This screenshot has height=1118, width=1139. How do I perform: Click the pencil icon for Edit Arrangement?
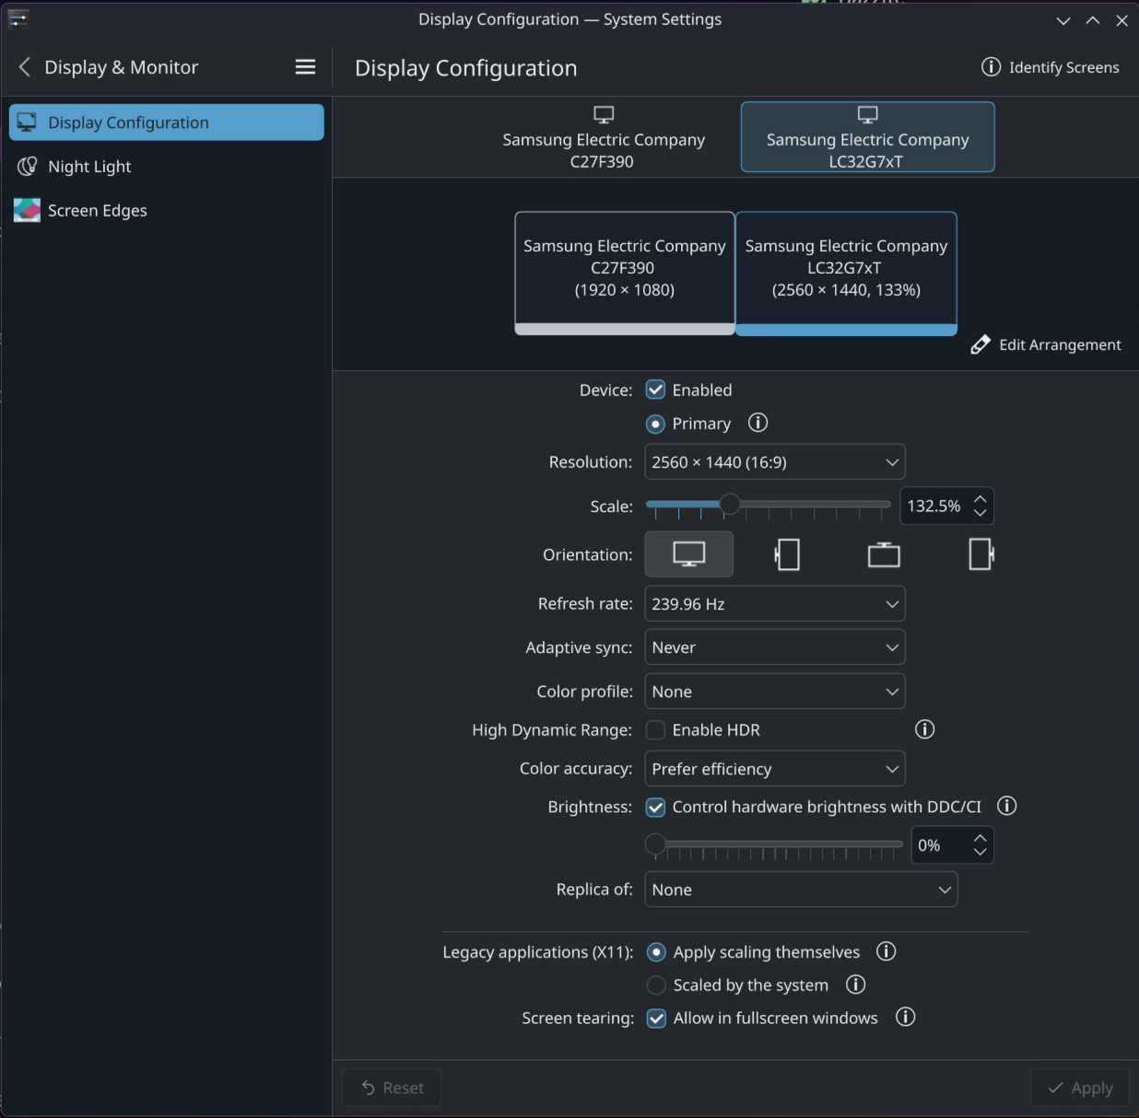coord(980,344)
